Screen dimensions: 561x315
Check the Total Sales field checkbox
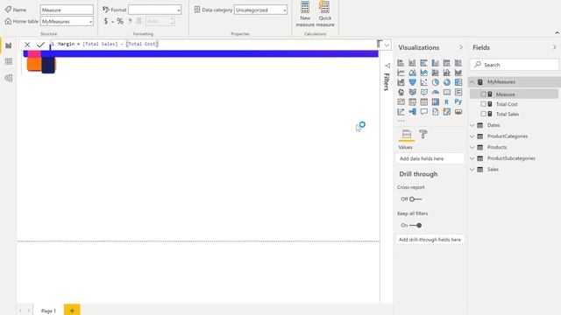(x=483, y=114)
